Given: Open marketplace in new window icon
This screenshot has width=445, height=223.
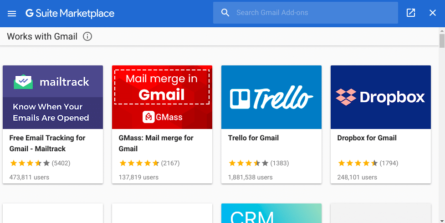Looking at the screenshot, I should pos(411,13).
